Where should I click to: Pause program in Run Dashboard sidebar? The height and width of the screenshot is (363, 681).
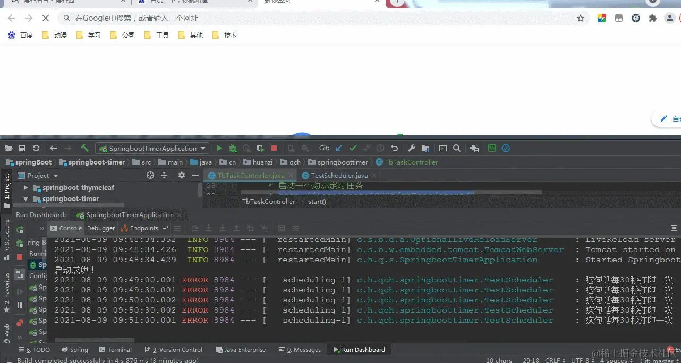20,305
